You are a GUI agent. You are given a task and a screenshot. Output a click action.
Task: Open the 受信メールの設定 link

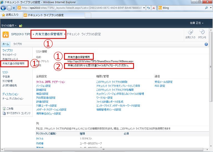tap(164, 82)
